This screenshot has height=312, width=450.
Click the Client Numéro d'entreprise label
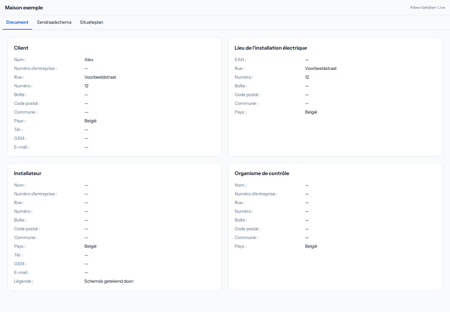pos(35,68)
